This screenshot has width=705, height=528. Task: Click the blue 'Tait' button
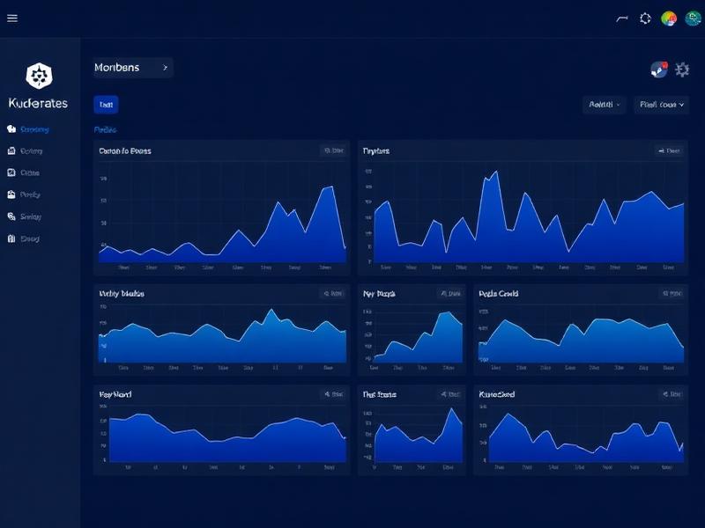(x=106, y=105)
